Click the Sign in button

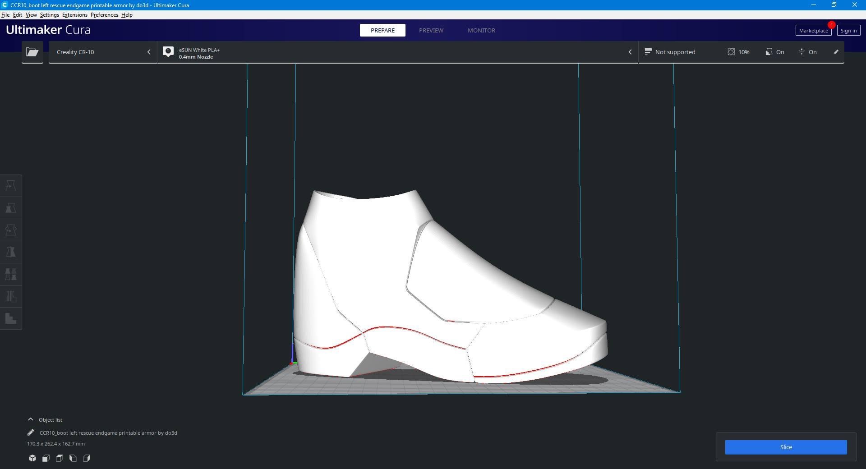(x=848, y=31)
